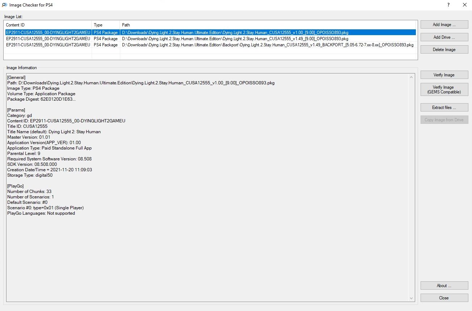Click the Image Checker app icon in title bar

click(4, 5)
